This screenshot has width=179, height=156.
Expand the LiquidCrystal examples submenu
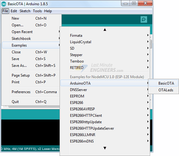[105, 42]
